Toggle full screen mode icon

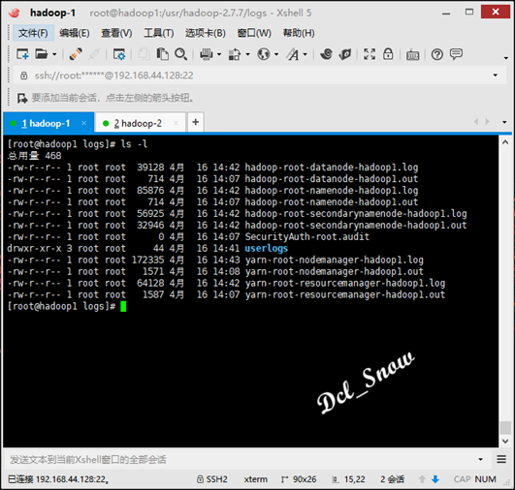coord(370,54)
